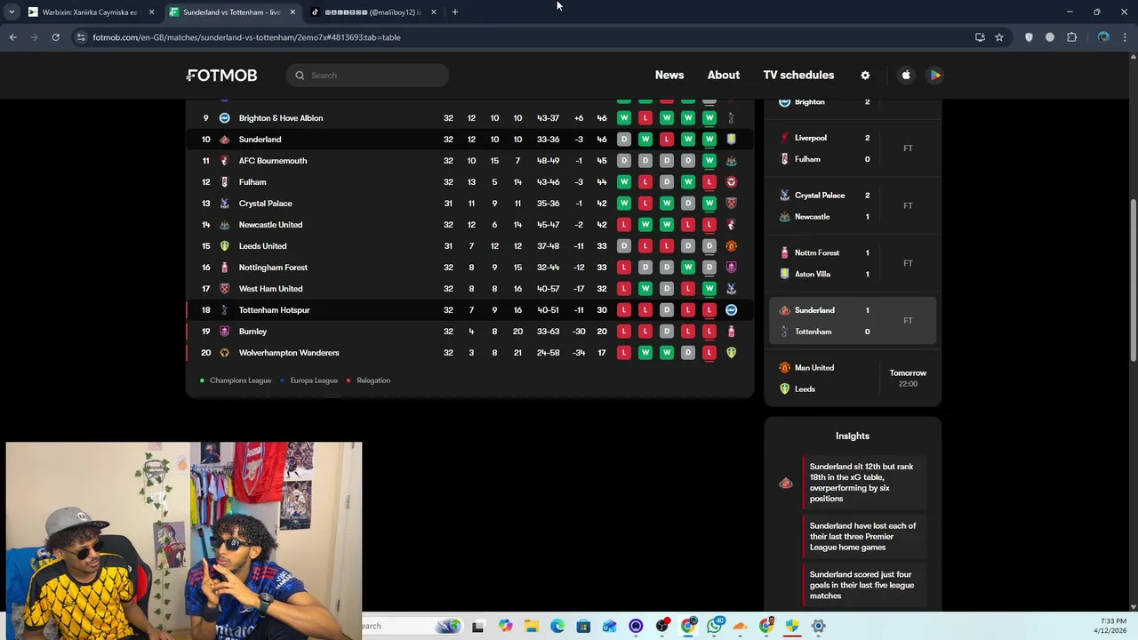Click the Sunderland badge beside Insights
This screenshot has width=1138, height=640.
(785, 483)
